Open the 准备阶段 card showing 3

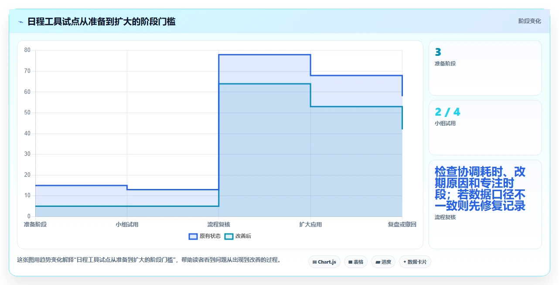point(485,68)
